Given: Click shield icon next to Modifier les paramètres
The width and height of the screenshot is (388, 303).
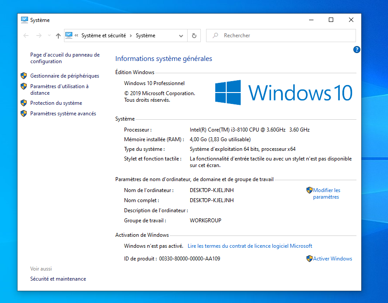Looking at the screenshot, I should pyautogui.click(x=310, y=190).
